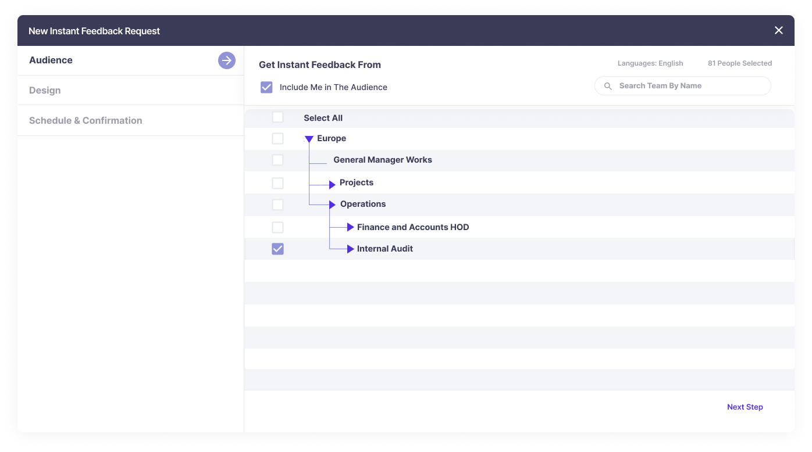
Task: Open the Audience step
Action: coord(130,60)
